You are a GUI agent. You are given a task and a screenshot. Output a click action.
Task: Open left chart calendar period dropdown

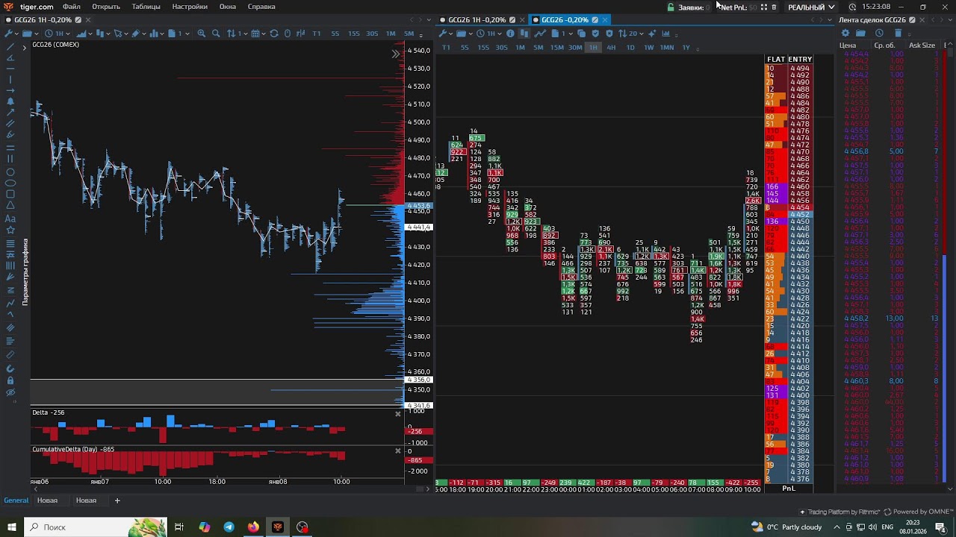coord(258,34)
